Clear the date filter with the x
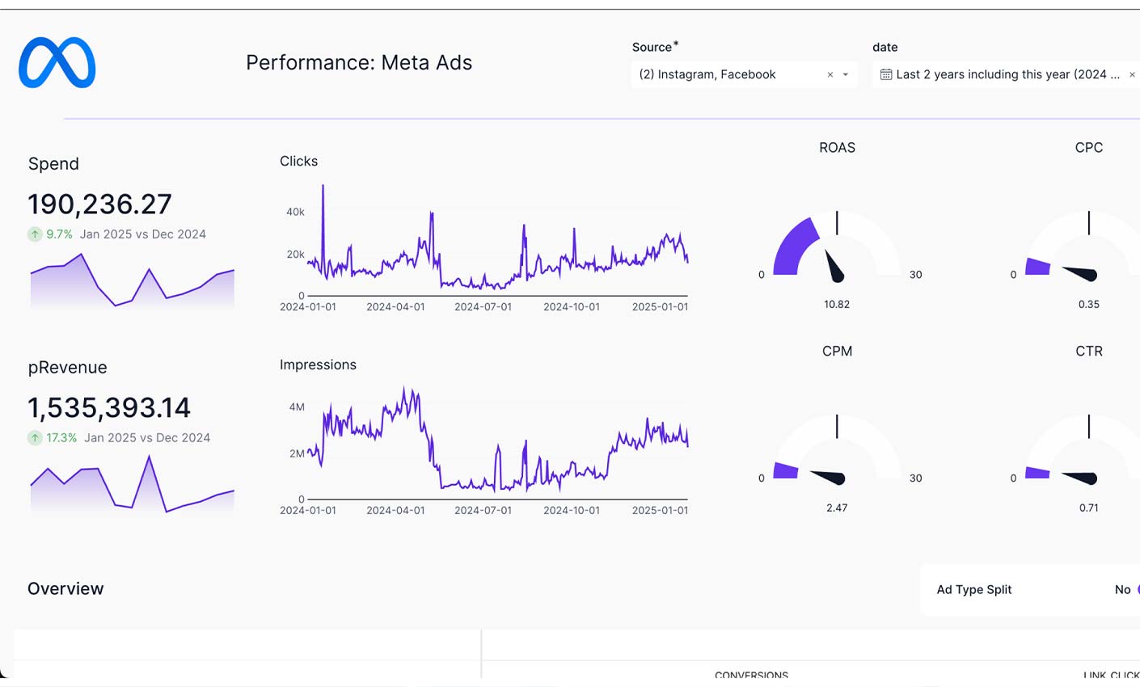Viewport: 1140px width, 687px height. 1132,75
